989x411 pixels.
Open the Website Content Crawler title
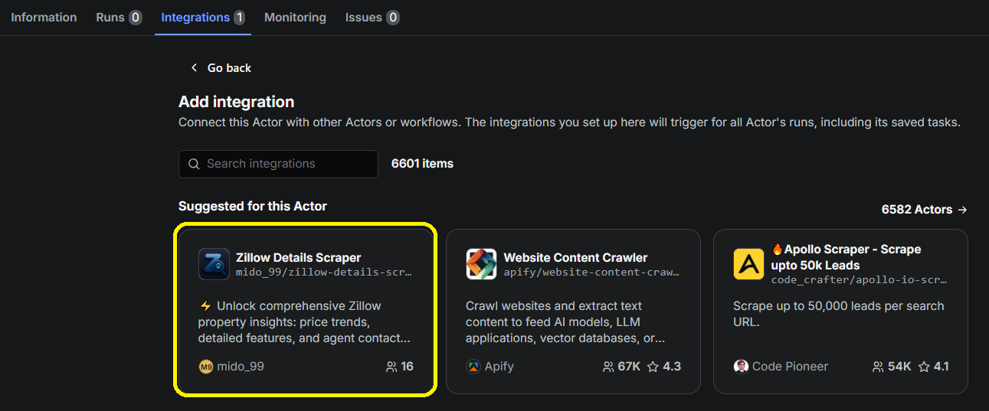[x=575, y=257]
